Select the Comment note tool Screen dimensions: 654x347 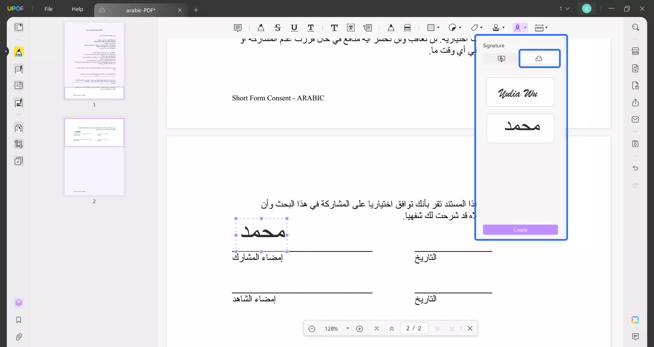coord(237,28)
